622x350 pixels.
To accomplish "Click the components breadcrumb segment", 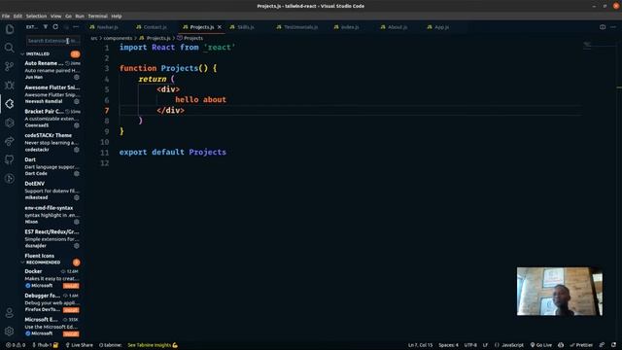I will pyautogui.click(x=118, y=38).
